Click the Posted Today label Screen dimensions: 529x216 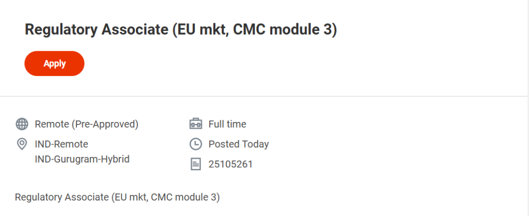coord(239,144)
